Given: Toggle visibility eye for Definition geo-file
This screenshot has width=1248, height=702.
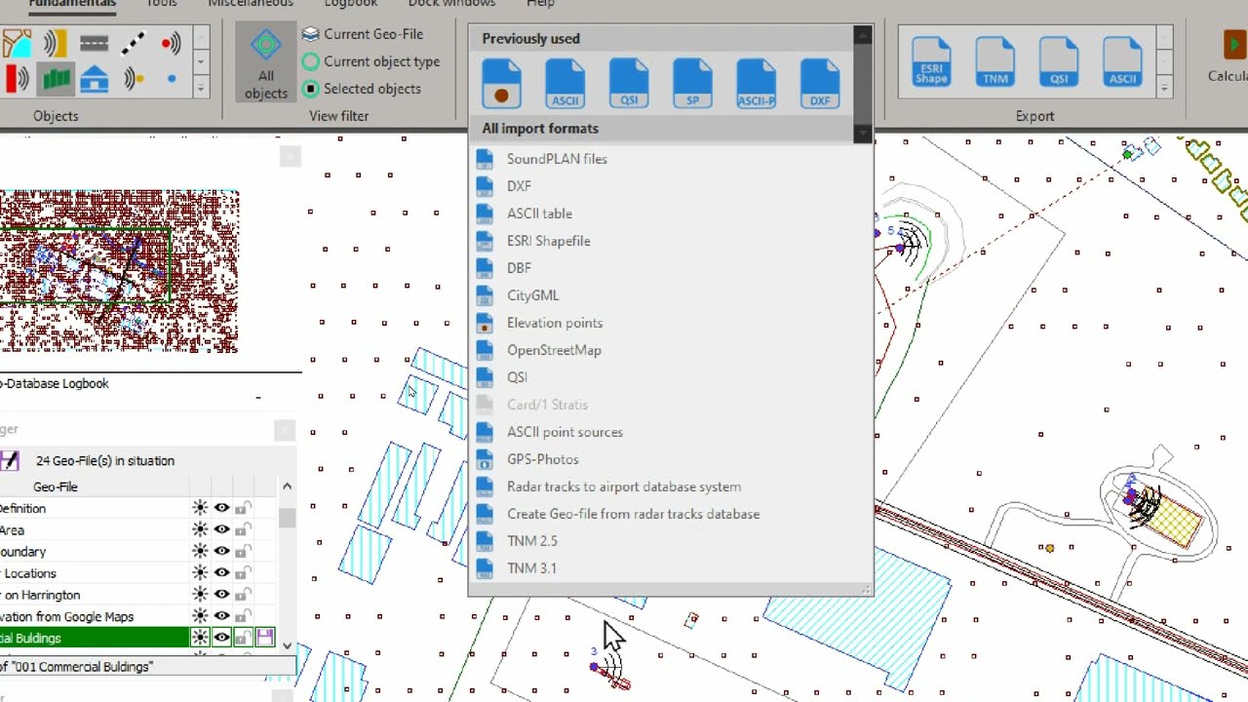Looking at the screenshot, I should 222,508.
